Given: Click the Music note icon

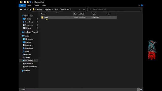Looking at the screenshot, I should [24, 51].
